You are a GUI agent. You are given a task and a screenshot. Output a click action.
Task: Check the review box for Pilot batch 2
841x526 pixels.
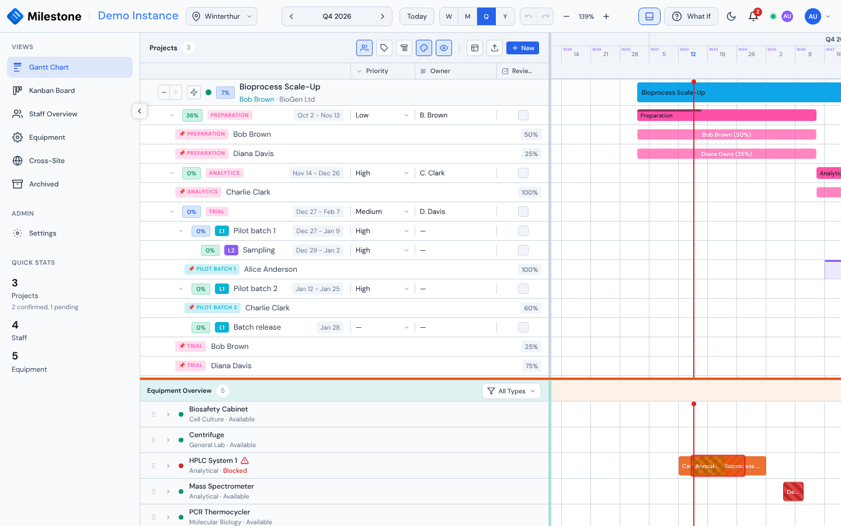pos(523,289)
